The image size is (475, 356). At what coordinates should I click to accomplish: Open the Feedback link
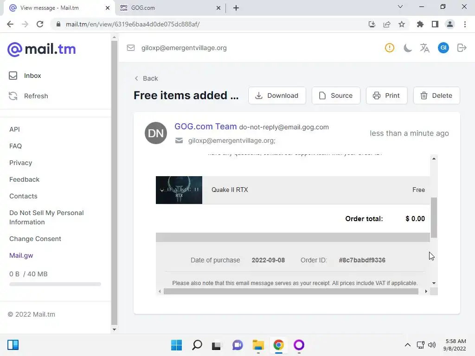24,179
